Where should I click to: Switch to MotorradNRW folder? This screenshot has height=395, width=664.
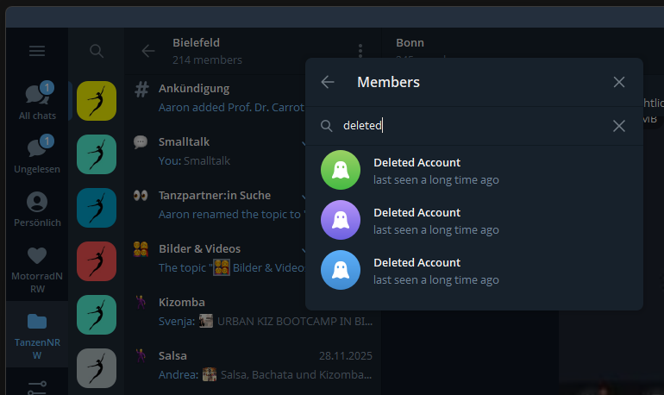(37, 263)
